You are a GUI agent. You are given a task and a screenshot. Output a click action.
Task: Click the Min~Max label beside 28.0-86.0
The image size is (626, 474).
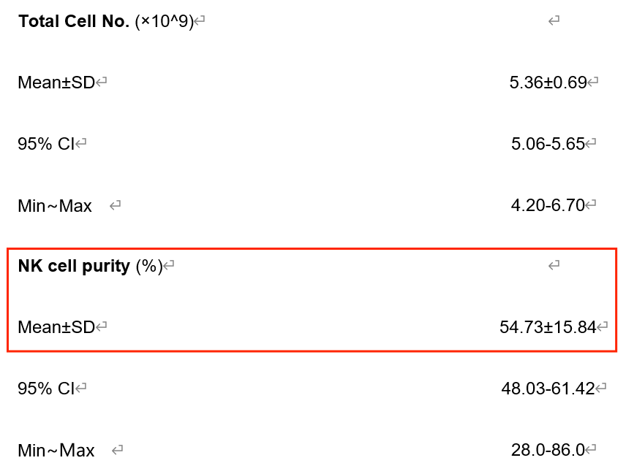pos(56,451)
